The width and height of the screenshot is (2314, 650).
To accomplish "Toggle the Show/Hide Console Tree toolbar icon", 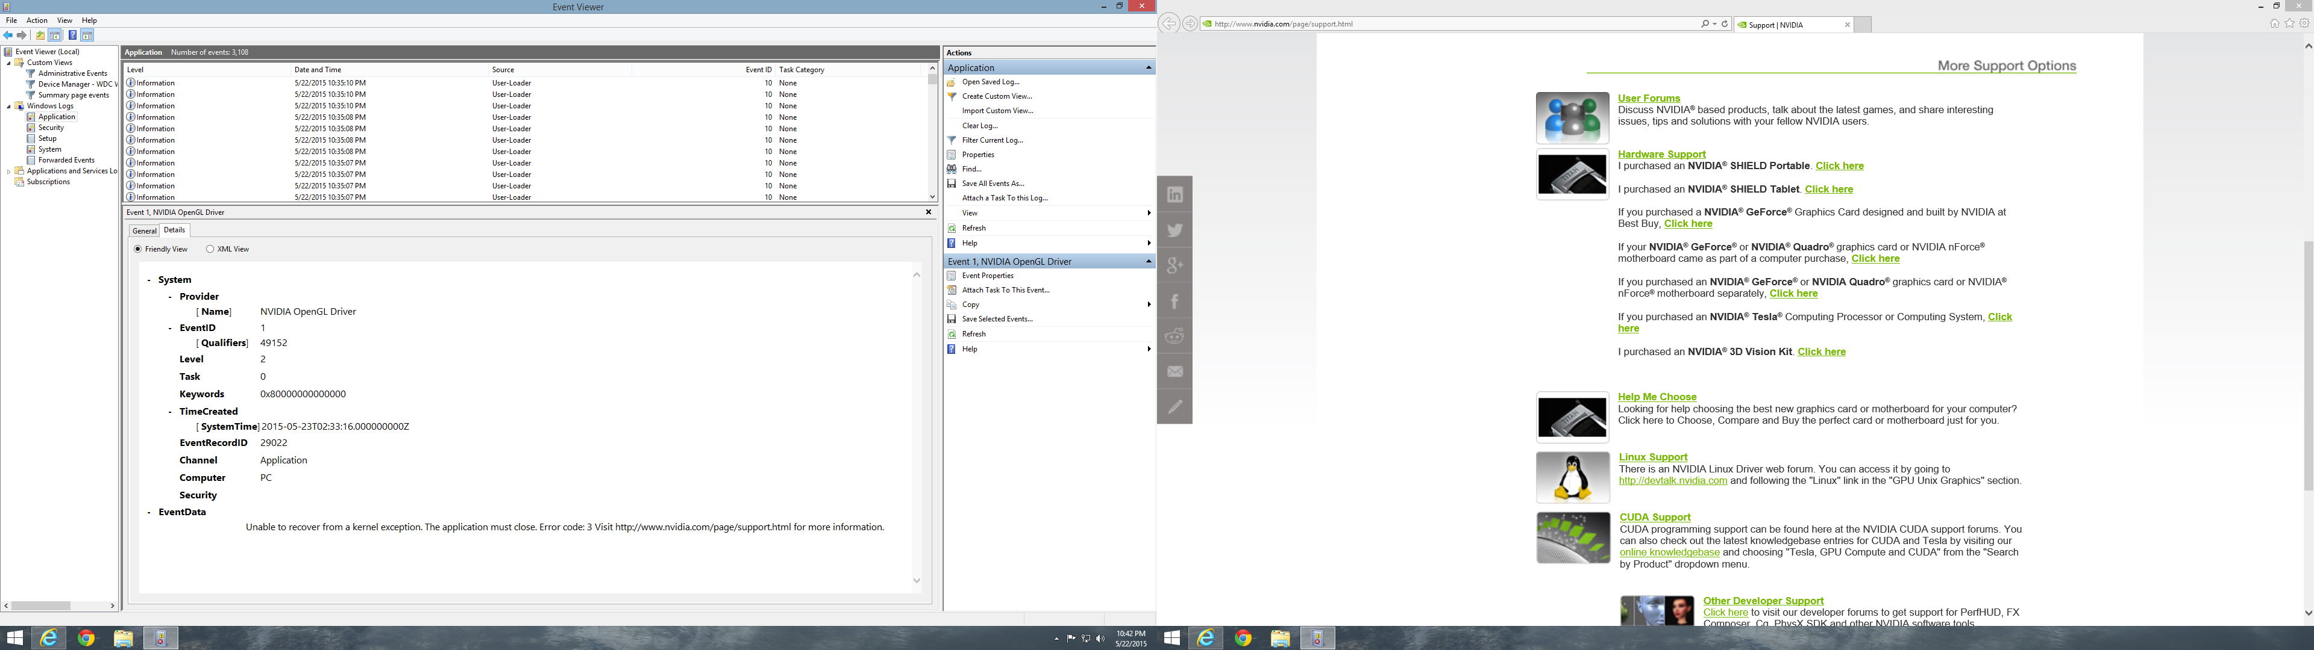I will [x=55, y=35].
